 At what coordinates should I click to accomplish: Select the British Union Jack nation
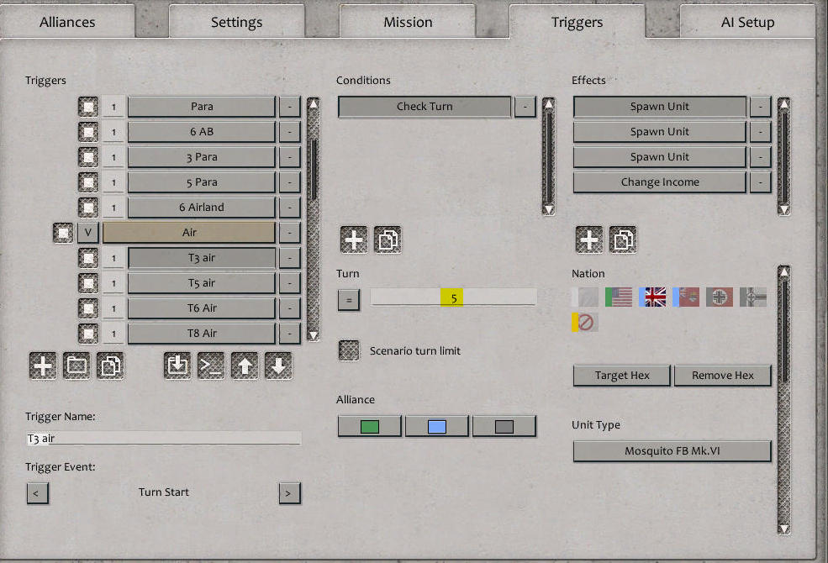click(652, 297)
